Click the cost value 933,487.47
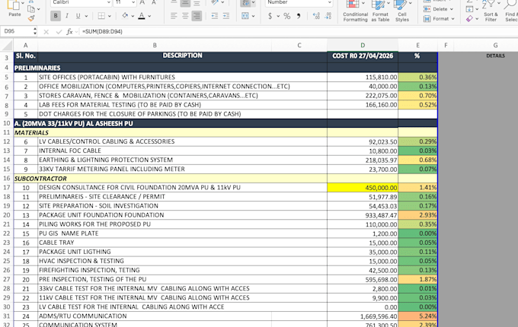Screen dimensions: 518x327 (363, 215)
